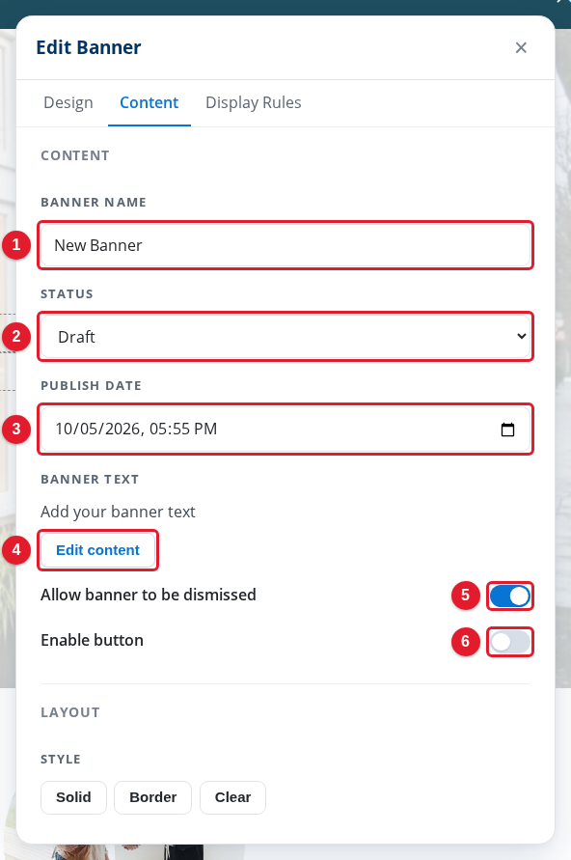The image size is (571, 860).
Task: Choose the Solid style option
Action: (x=73, y=797)
